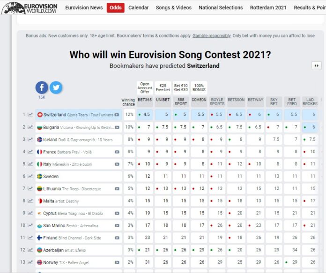Screen dimensions: 326x273
Task: Click Unibet €25 Free bet offer
Action: click(x=163, y=87)
